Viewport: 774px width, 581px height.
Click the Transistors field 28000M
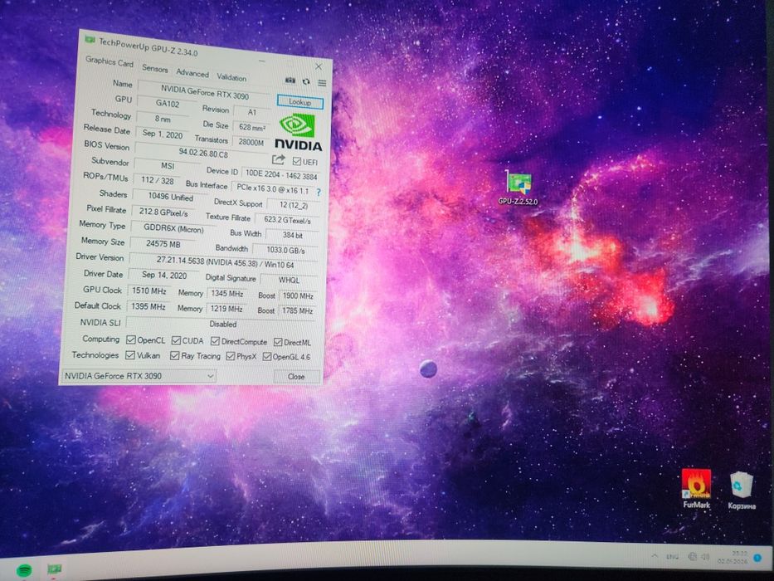pyautogui.click(x=251, y=142)
